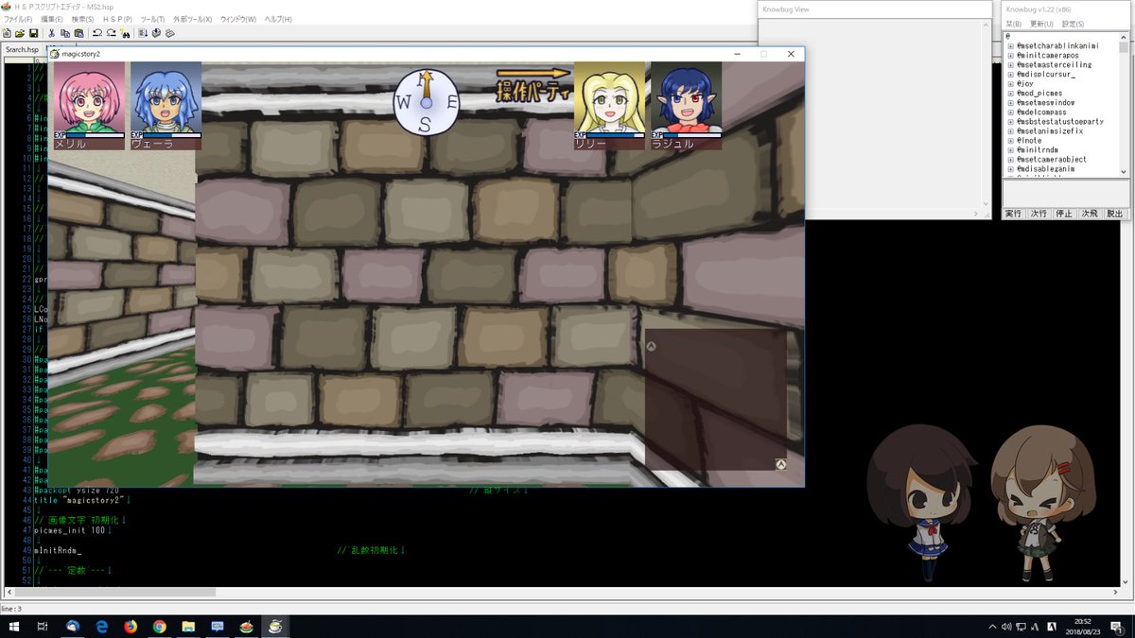1135x638 pixels.
Task: Open Microsoft Edge from taskbar
Action: tap(102, 626)
